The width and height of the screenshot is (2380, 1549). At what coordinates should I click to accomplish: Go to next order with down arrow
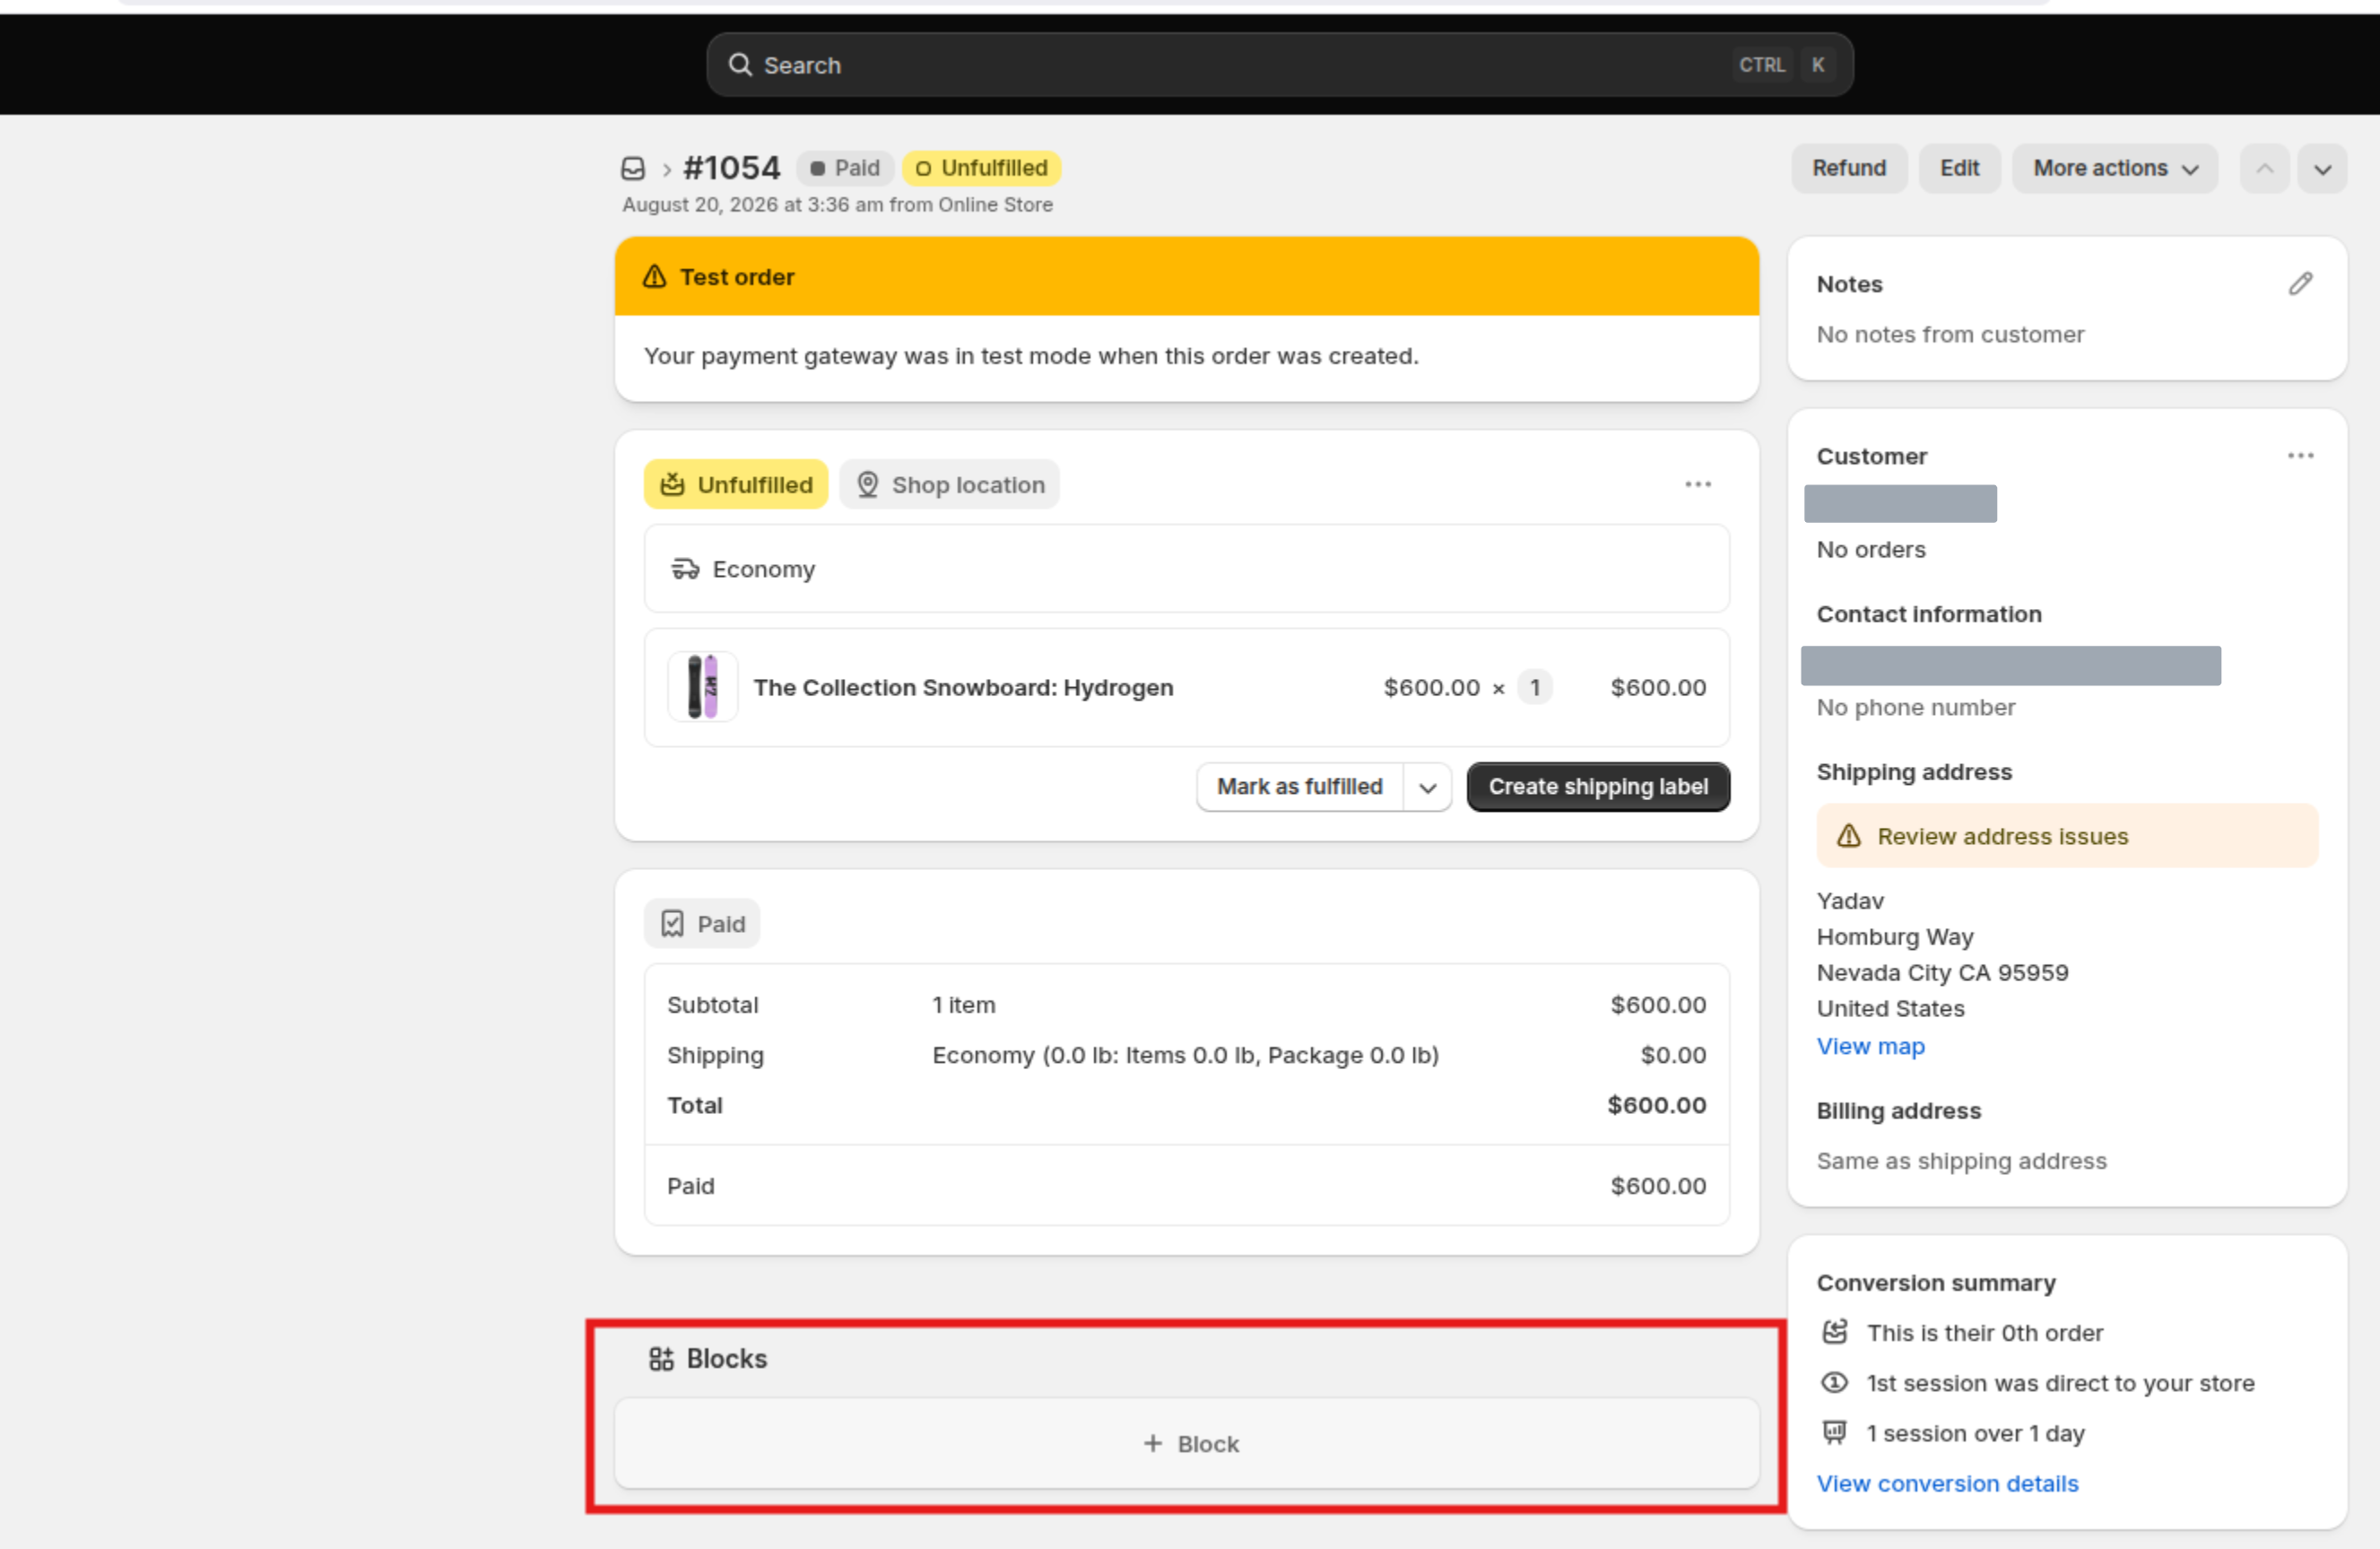click(x=2322, y=169)
